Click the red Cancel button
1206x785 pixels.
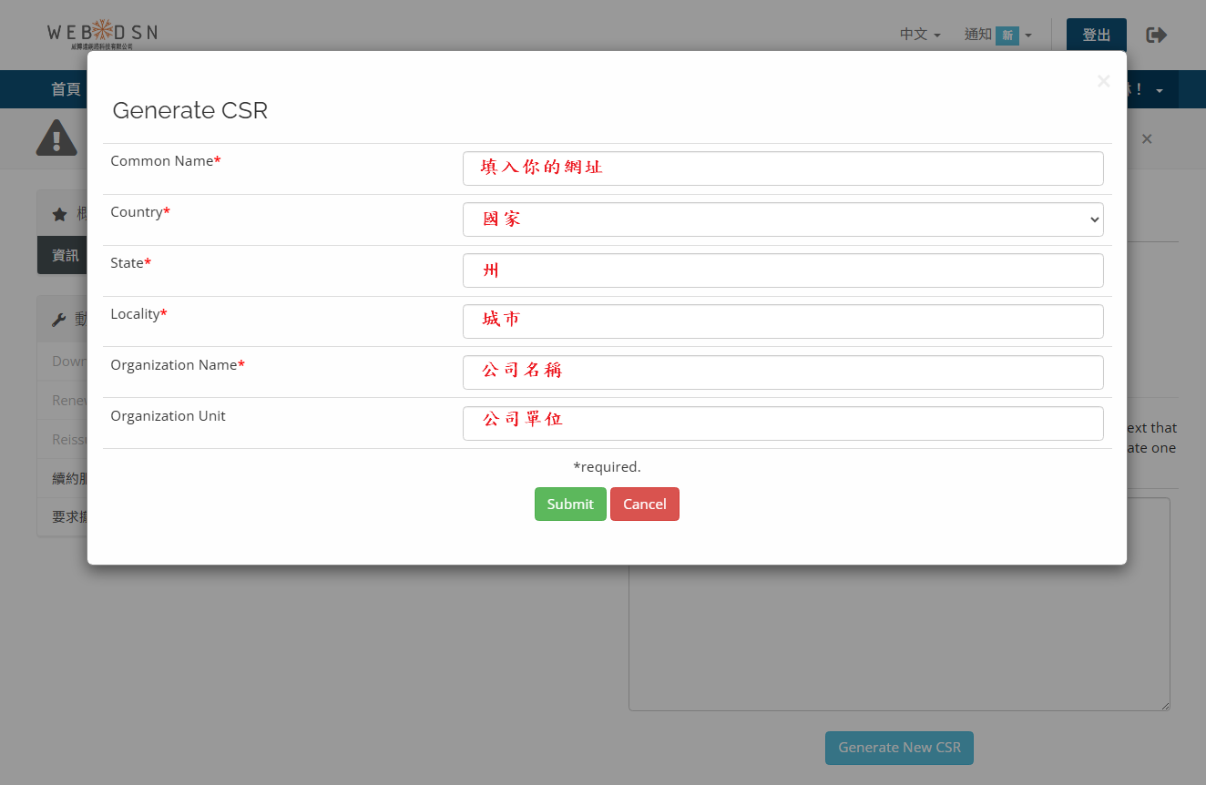tap(644, 505)
